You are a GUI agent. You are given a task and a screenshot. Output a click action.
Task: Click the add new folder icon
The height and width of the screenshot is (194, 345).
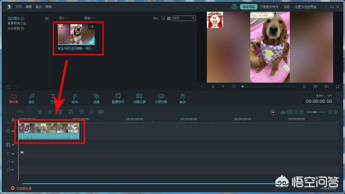pos(8,88)
